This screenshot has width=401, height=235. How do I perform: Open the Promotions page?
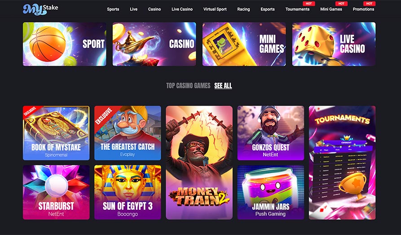click(363, 9)
